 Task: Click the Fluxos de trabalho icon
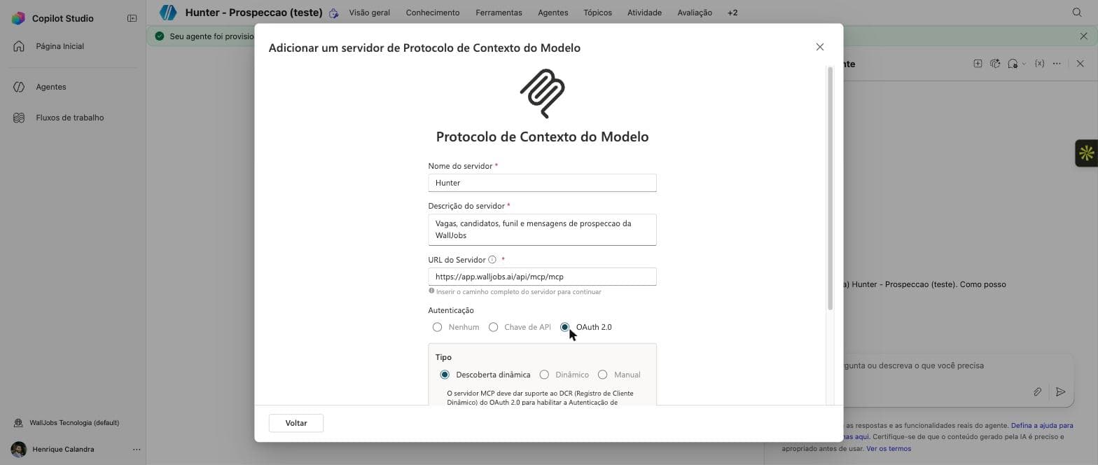(19, 118)
